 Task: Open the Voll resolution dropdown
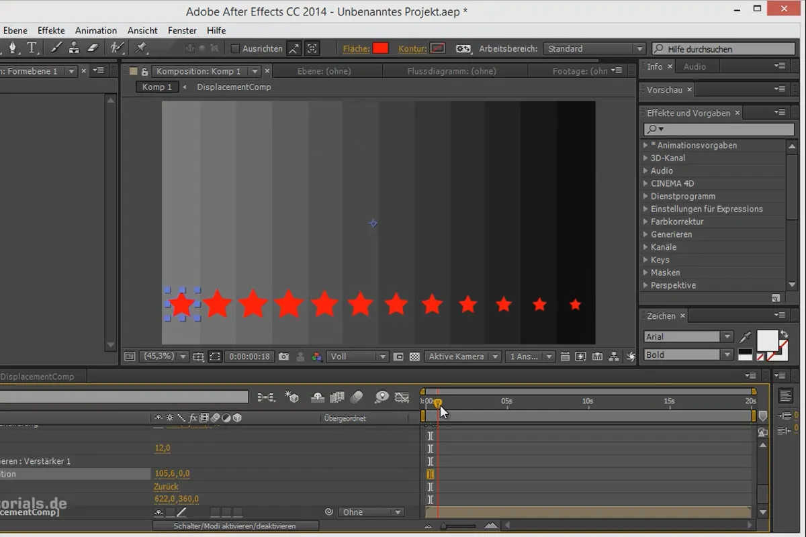coord(357,357)
